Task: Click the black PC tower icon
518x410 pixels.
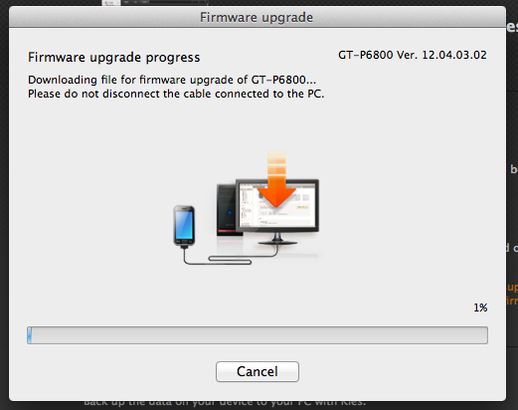Action: pyautogui.click(x=227, y=210)
